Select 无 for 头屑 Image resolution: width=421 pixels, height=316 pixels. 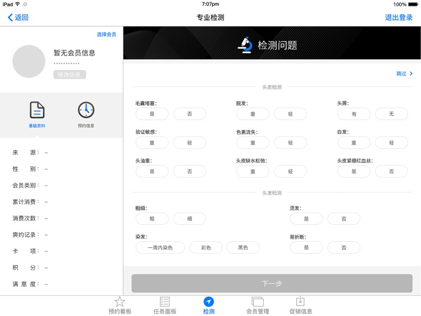pyautogui.click(x=391, y=114)
